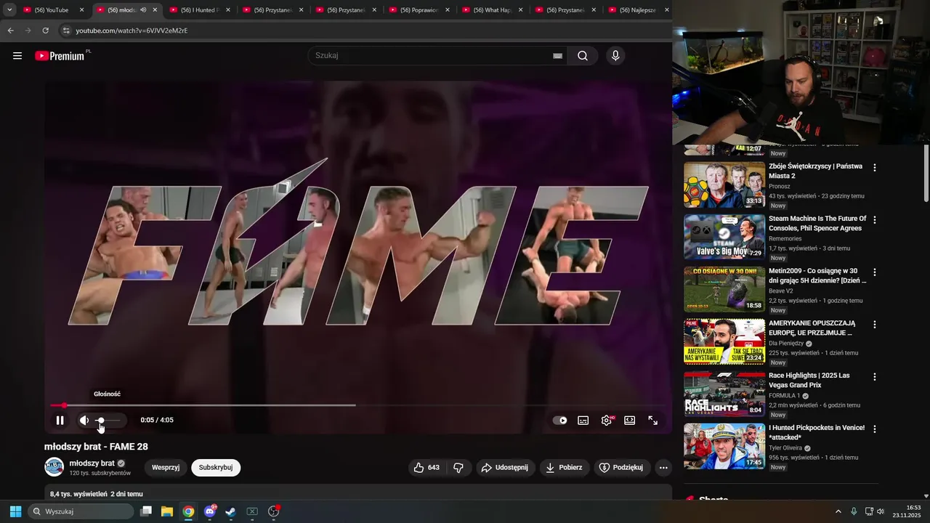Open Task View on taskbar
Screen dimensions: 930x523
click(146, 511)
